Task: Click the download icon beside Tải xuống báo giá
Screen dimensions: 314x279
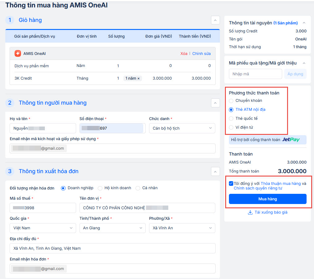Action: pos(250,212)
